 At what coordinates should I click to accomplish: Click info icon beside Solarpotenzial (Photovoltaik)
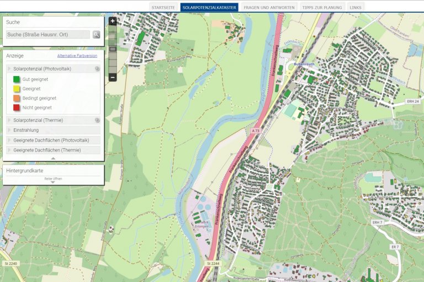click(x=97, y=69)
